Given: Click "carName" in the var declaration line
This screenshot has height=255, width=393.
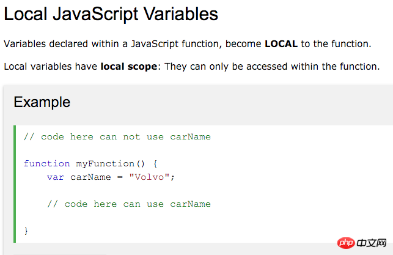Looking at the screenshot, I should pyautogui.click(x=91, y=177).
